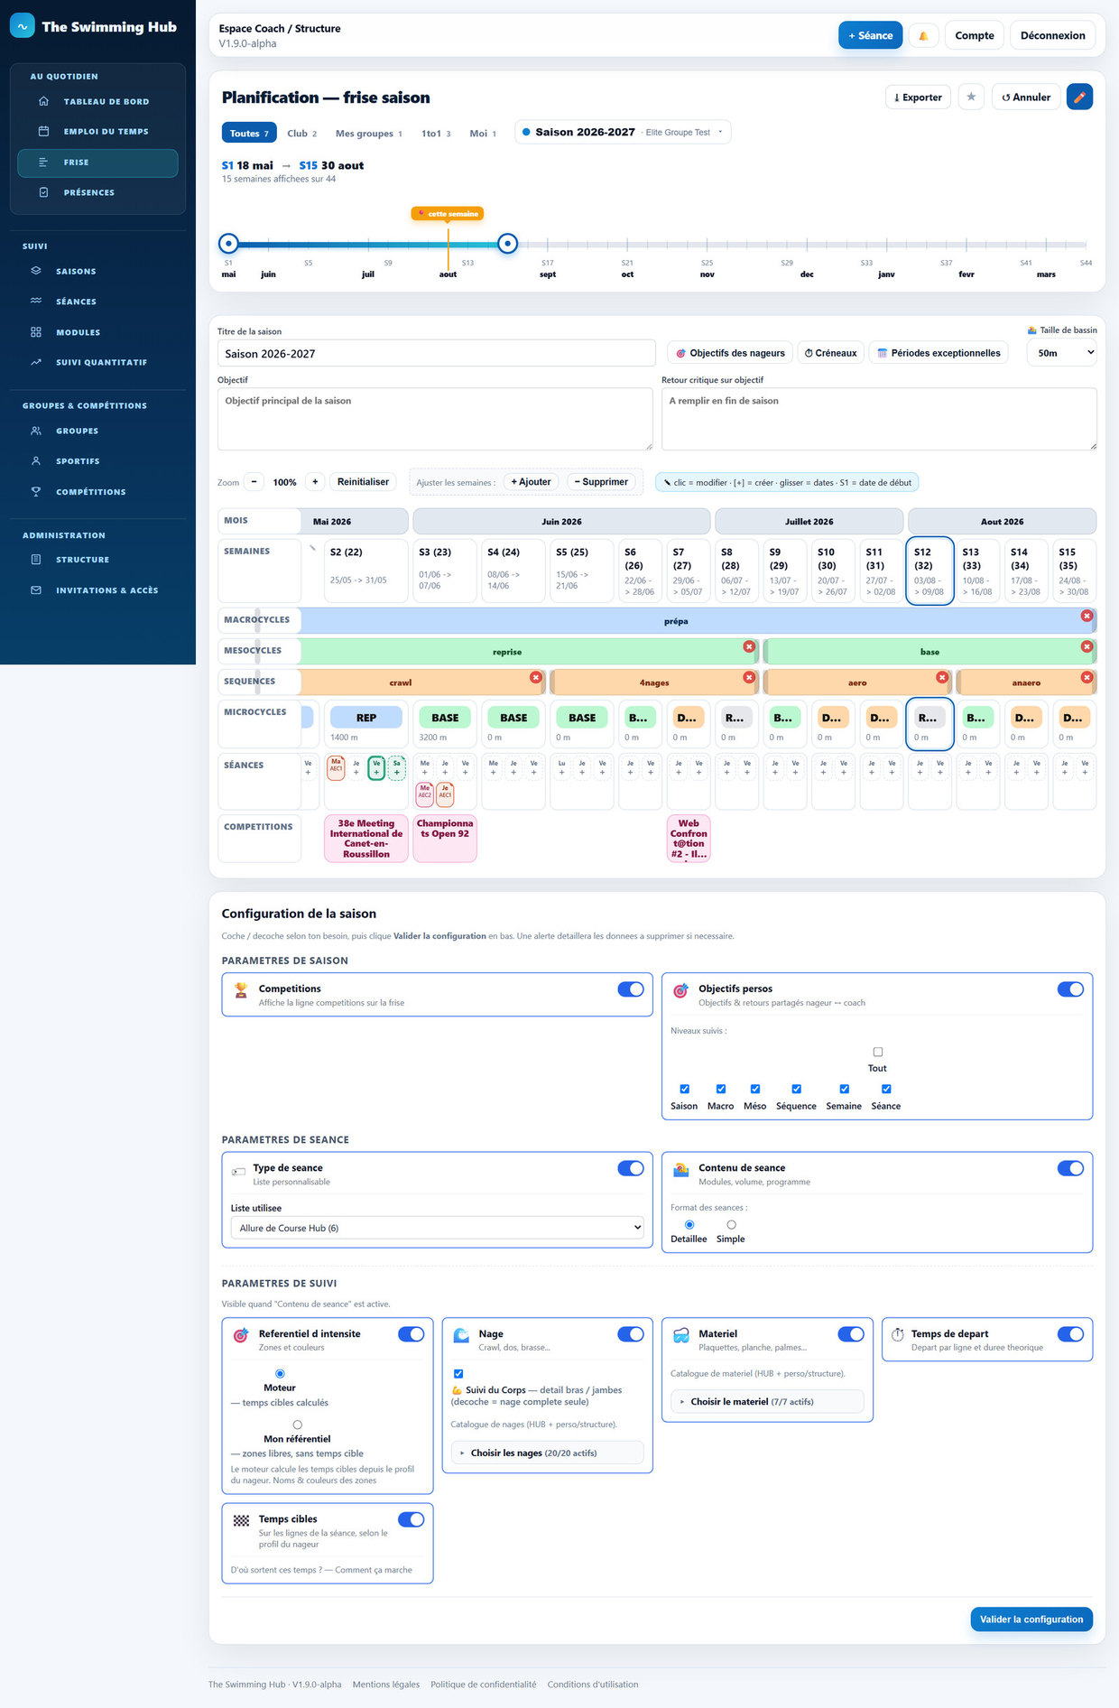Click the blue pencil edit icon
The width and height of the screenshot is (1119, 1708).
[1079, 97]
